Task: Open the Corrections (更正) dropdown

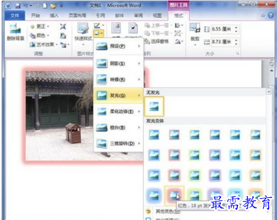Action: click(40, 27)
